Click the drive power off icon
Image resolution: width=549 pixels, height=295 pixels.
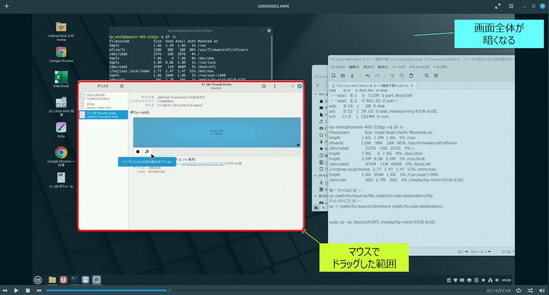pyautogui.click(x=264, y=86)
